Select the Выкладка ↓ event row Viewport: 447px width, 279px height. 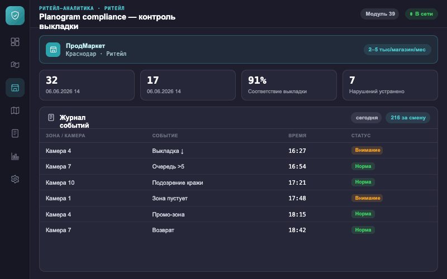[239, 150]
